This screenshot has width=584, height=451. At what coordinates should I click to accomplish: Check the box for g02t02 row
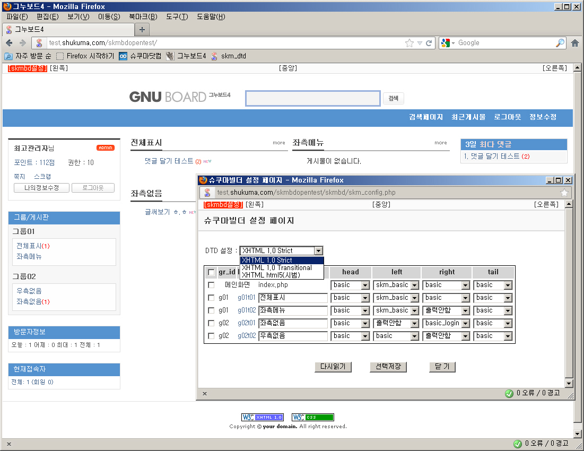211,336
